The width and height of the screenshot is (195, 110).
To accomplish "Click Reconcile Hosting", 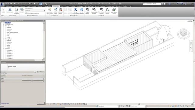I will 107,11.
